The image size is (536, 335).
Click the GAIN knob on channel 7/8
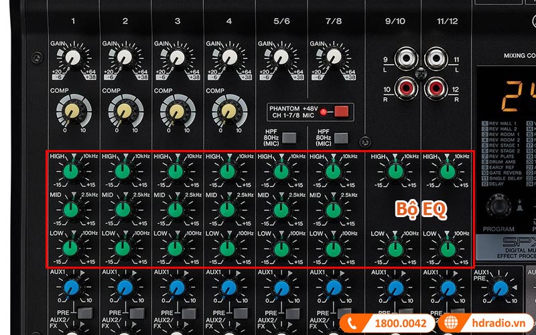click(x=333, y=57)
